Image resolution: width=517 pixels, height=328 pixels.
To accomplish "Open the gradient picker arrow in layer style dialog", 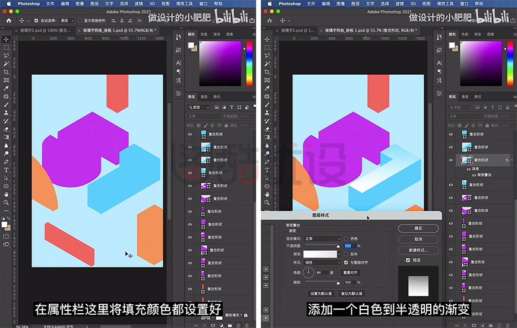I will 339,254.
